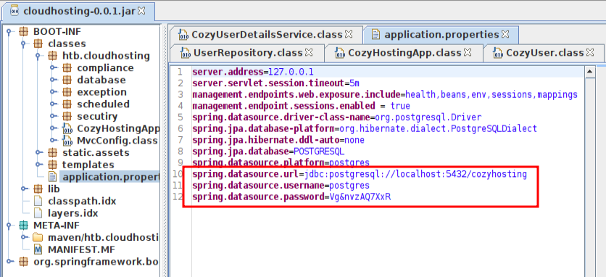Close the CozyHostingApp.class tab
606x277 pixels.
click(468, 52)
